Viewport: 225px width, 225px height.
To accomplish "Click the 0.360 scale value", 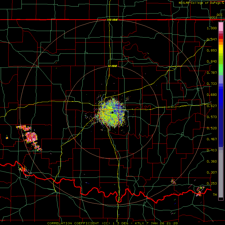I will click(x=212, y=161).
